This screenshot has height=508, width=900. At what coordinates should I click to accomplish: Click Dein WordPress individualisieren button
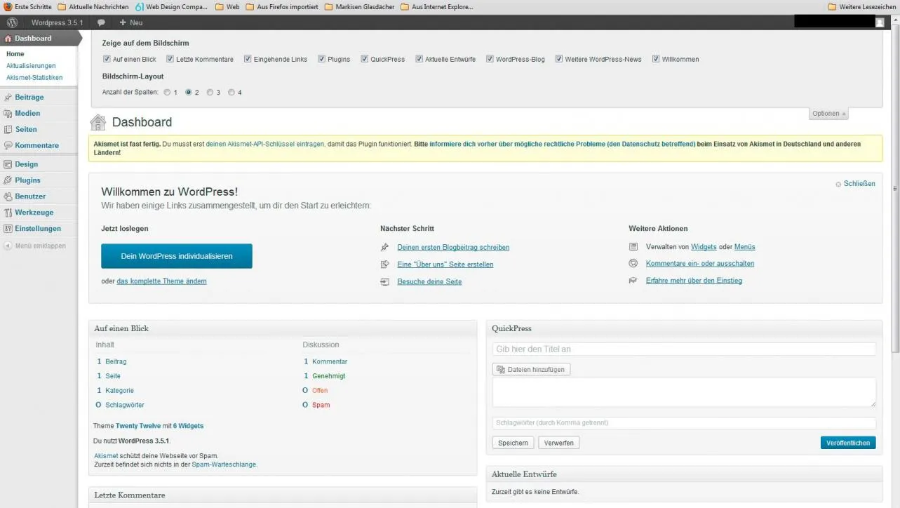(177, 256)
